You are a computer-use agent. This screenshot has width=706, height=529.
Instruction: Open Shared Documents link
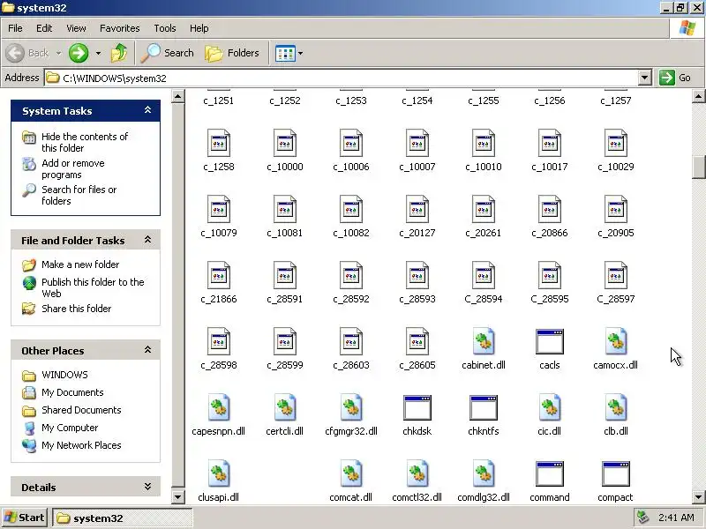point(81,410)
